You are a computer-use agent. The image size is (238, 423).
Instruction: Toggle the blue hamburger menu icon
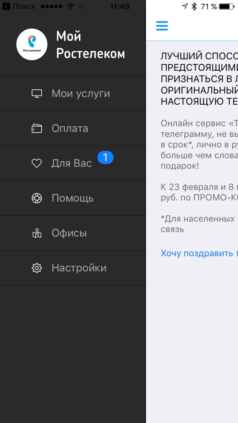click(162, 26)
